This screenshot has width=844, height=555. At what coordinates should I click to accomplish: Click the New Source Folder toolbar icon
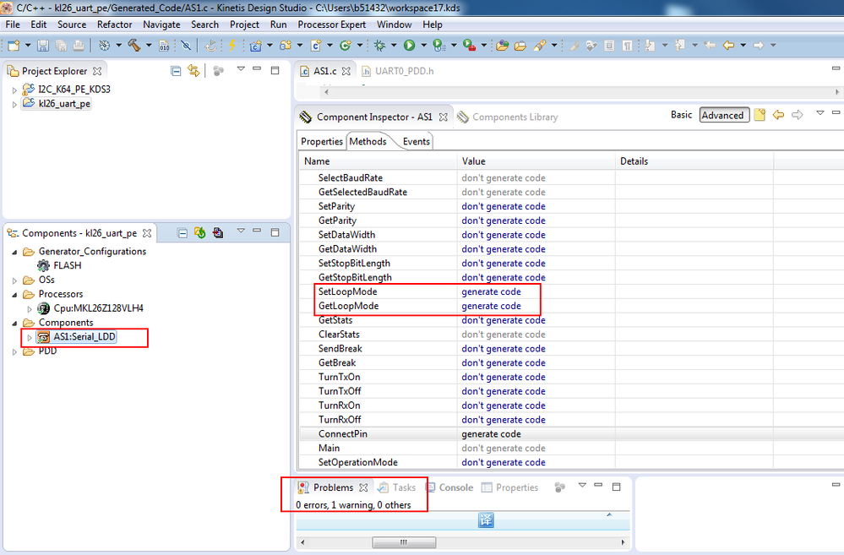click(286, 46)
